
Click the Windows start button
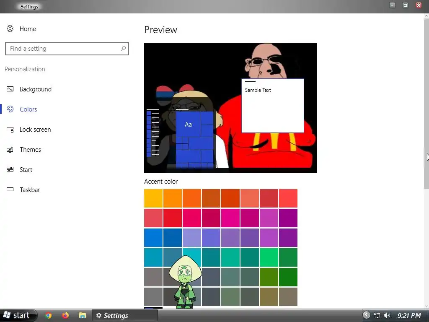click(x=18, y=315)
